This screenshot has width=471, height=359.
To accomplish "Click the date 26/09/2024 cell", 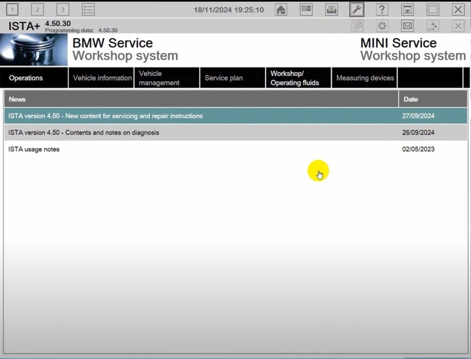I will 418,132.
